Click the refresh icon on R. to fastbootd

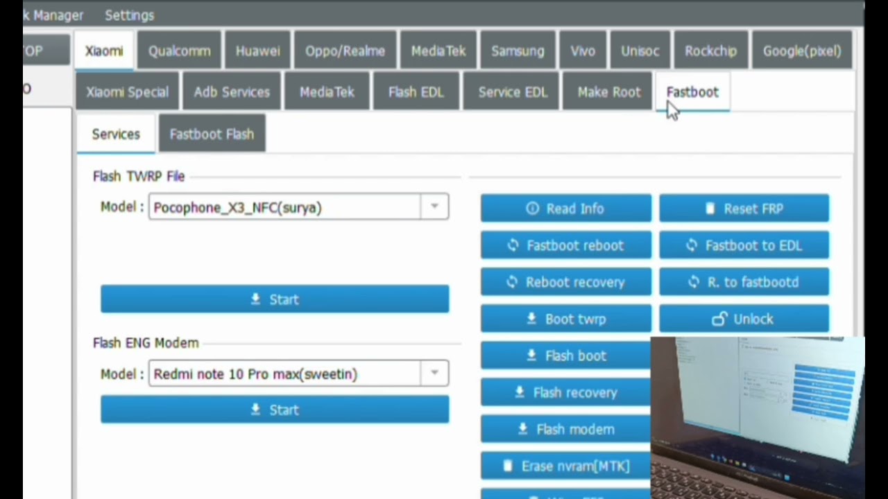(x=694, y=282)
